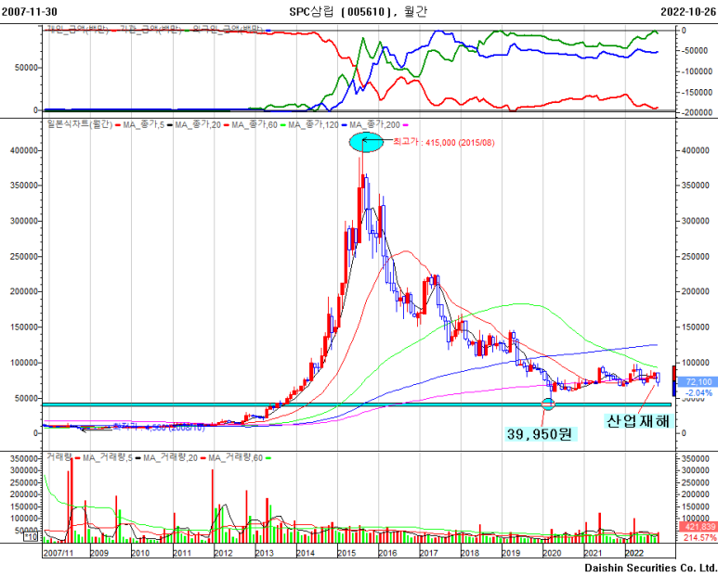
Task: Click the 일본식차트(월간) legend label
Action: [80, 124]
